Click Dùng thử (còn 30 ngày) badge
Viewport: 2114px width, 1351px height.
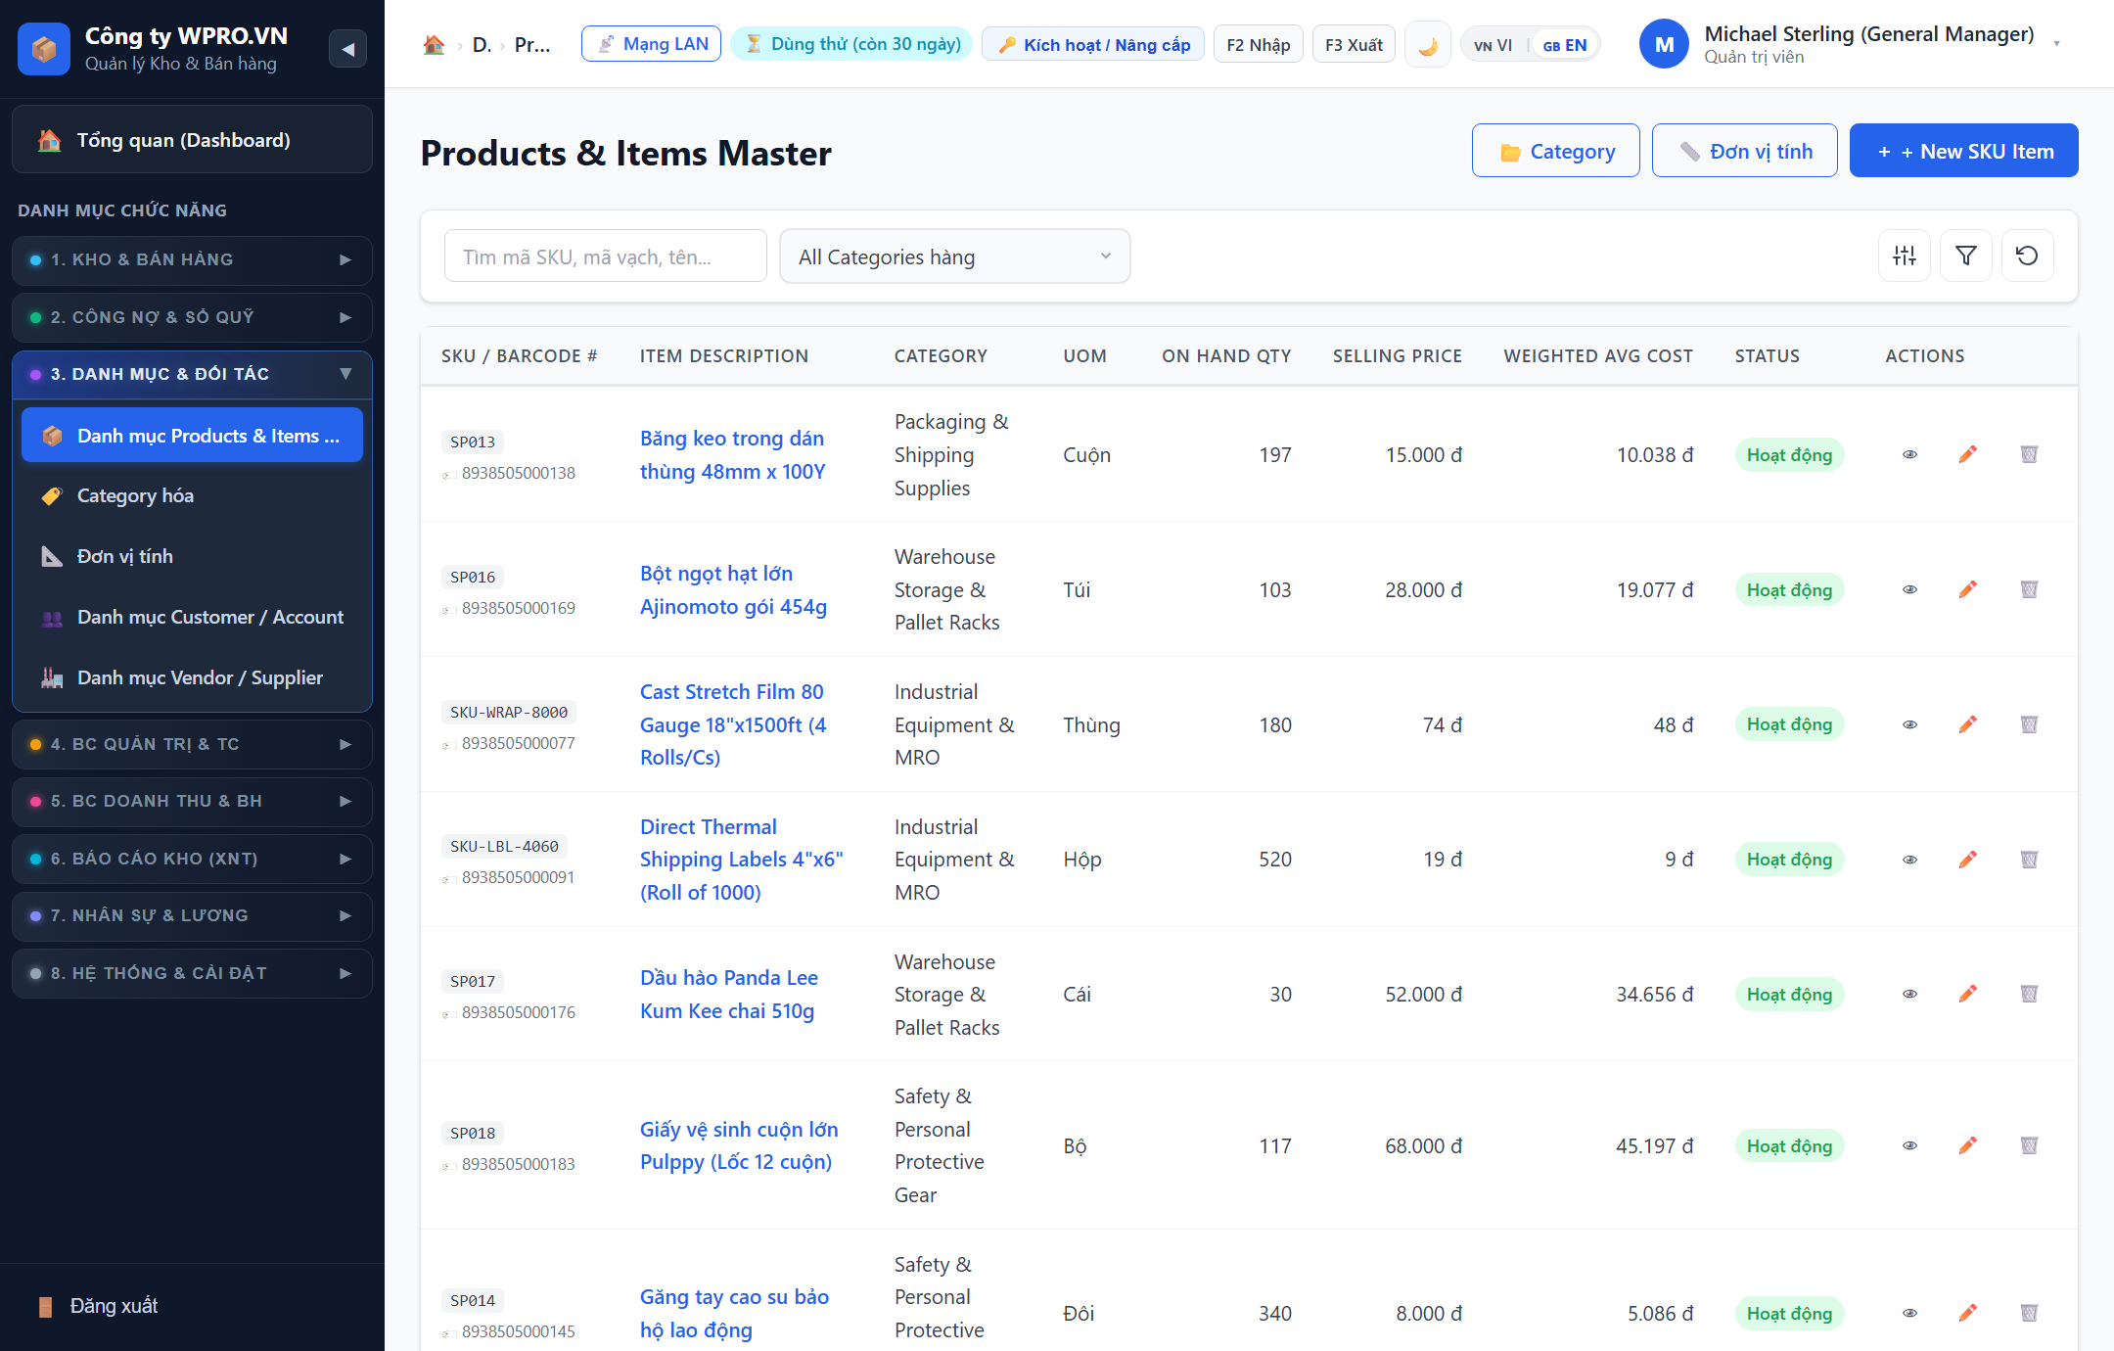click(851, 44)
